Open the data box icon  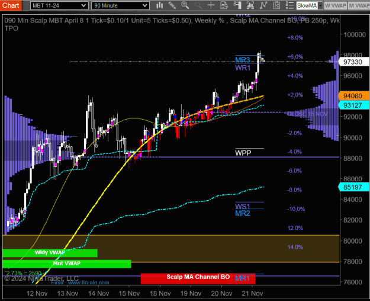tap(224, 5)
